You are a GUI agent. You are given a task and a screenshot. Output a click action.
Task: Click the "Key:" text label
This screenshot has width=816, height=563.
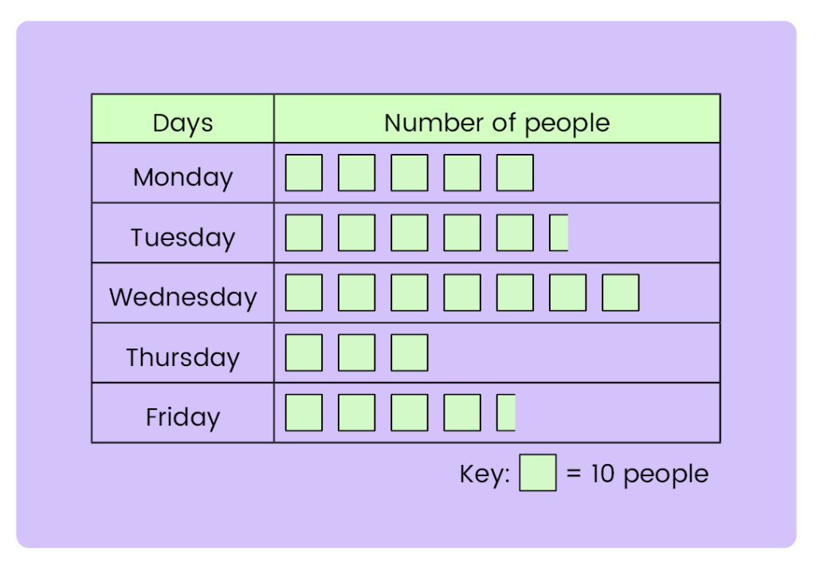pyautogui.click(x=484, y=474)
